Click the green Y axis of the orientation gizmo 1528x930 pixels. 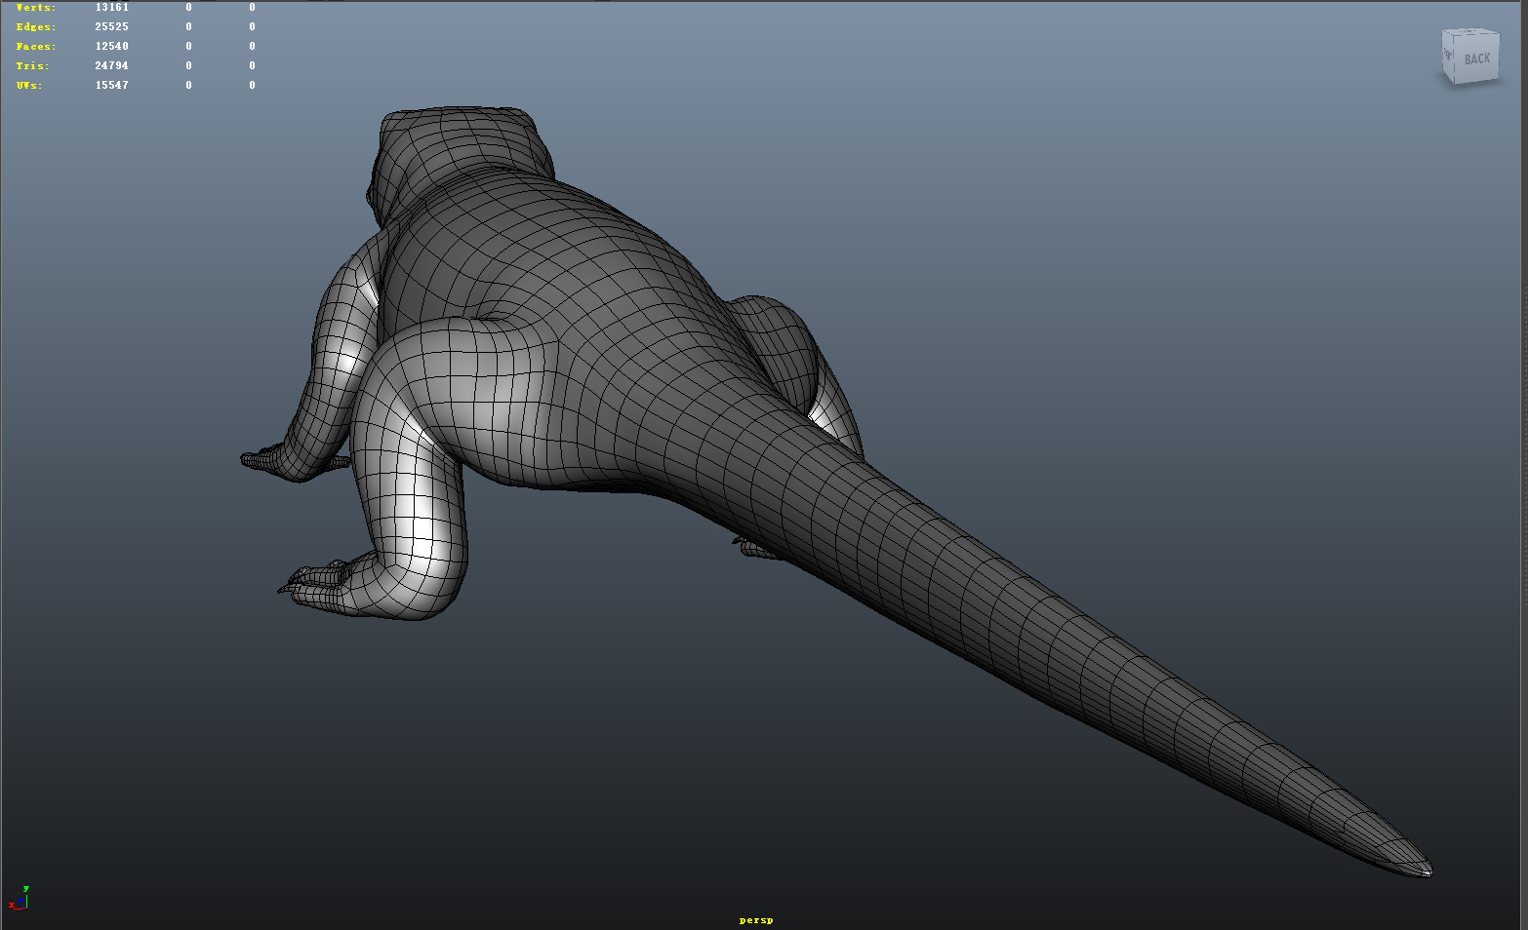point(24,889)
